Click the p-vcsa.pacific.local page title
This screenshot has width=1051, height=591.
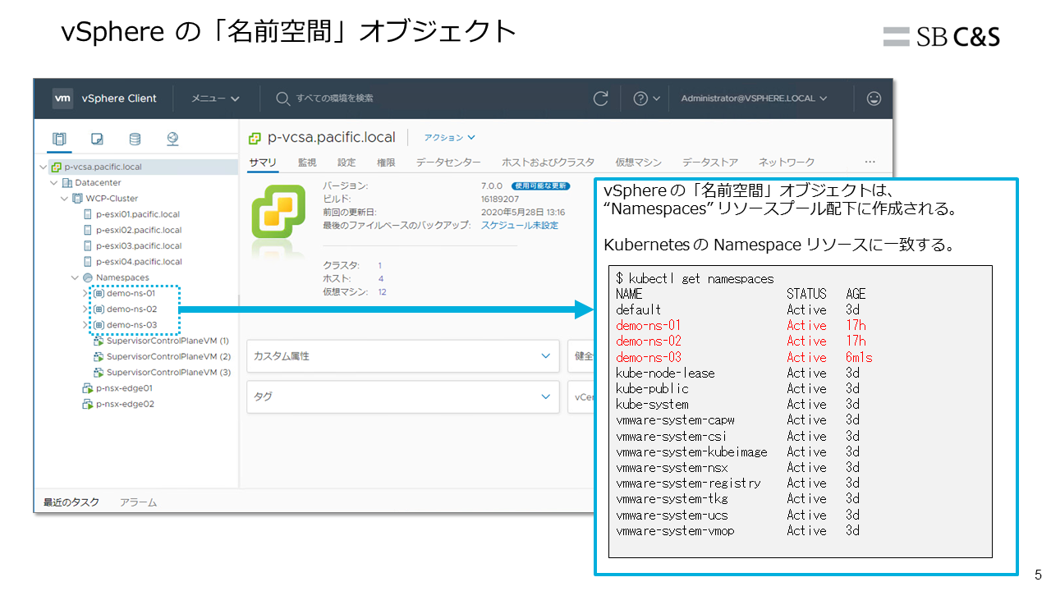(x=332, y=138)
